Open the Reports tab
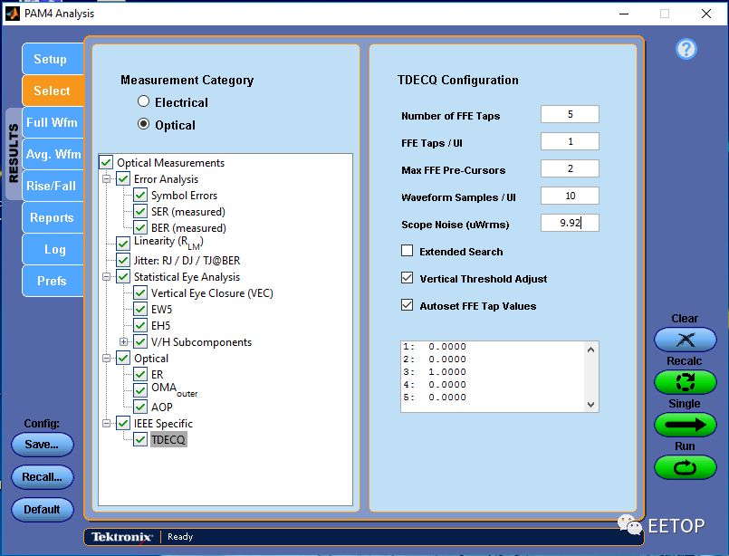This screenshot has height=556, width=729. pos(53,217)
